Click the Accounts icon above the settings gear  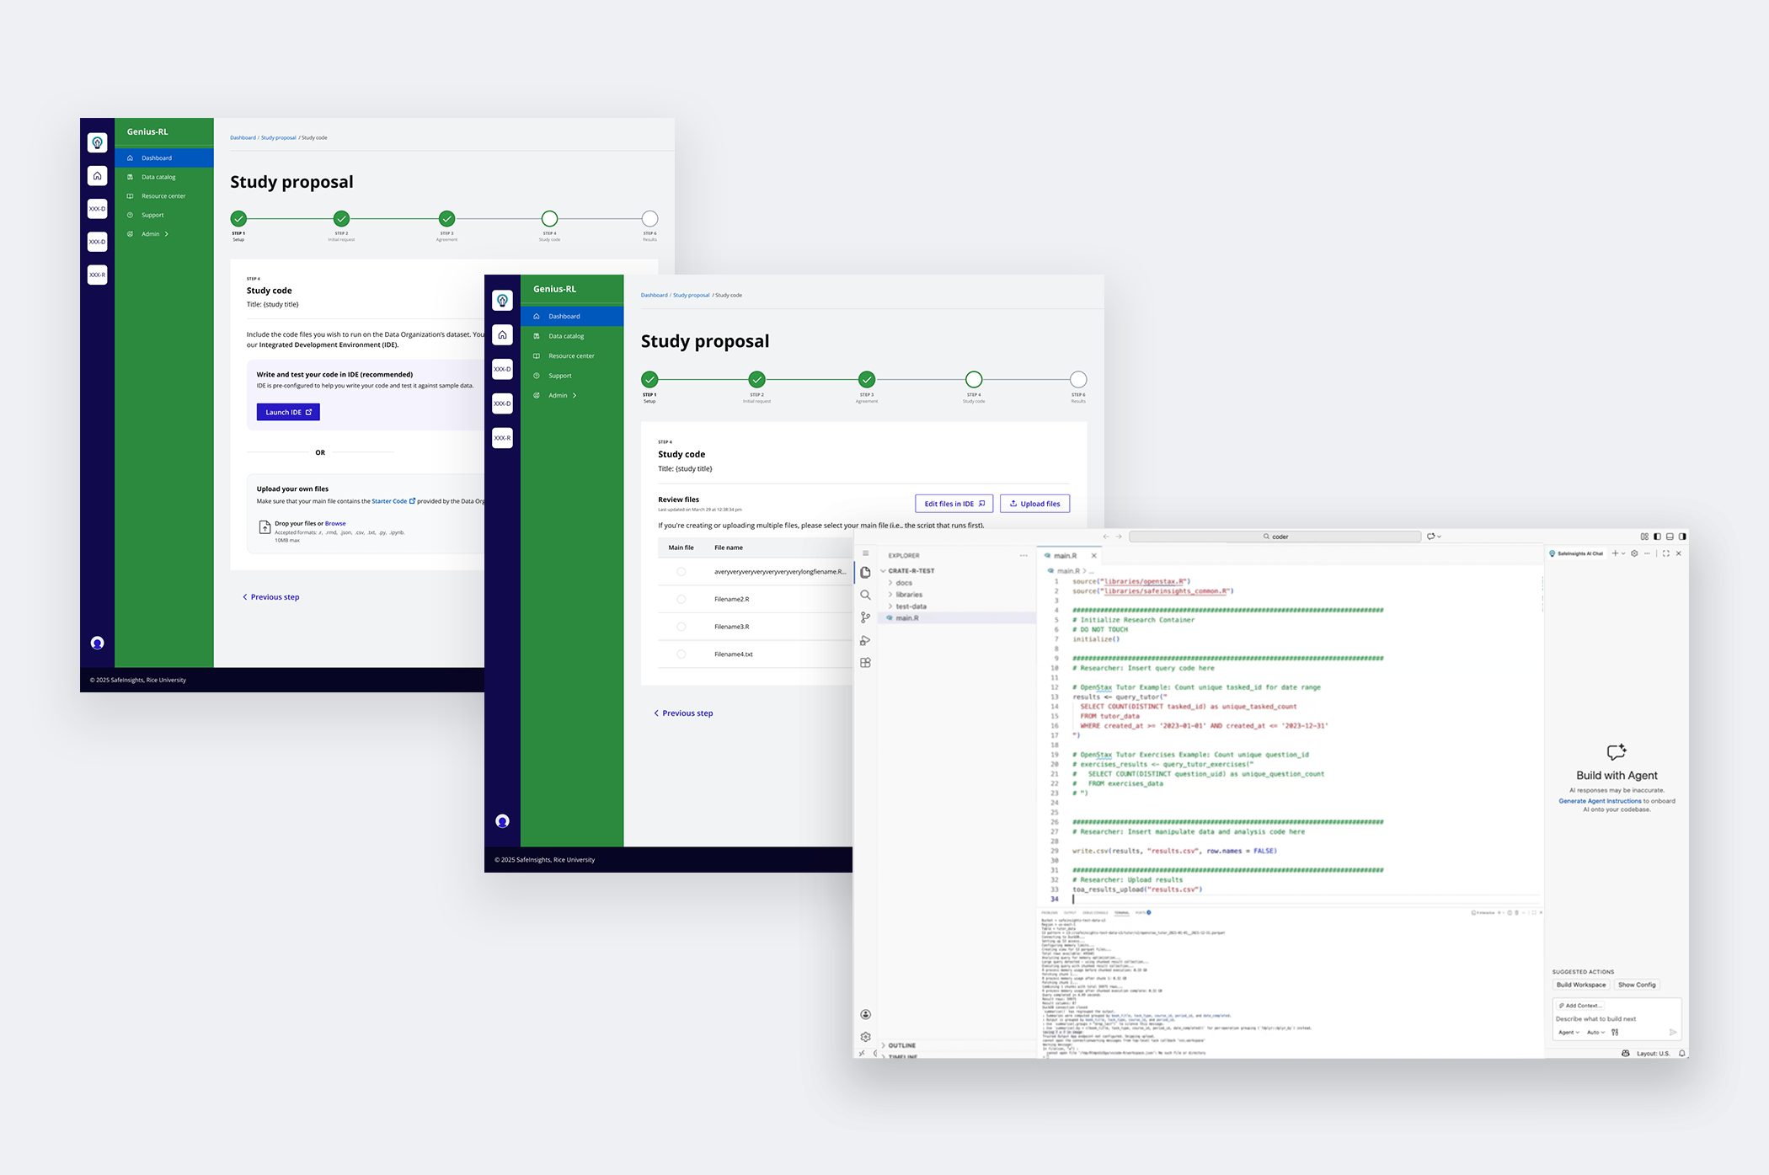point(865,1014)
